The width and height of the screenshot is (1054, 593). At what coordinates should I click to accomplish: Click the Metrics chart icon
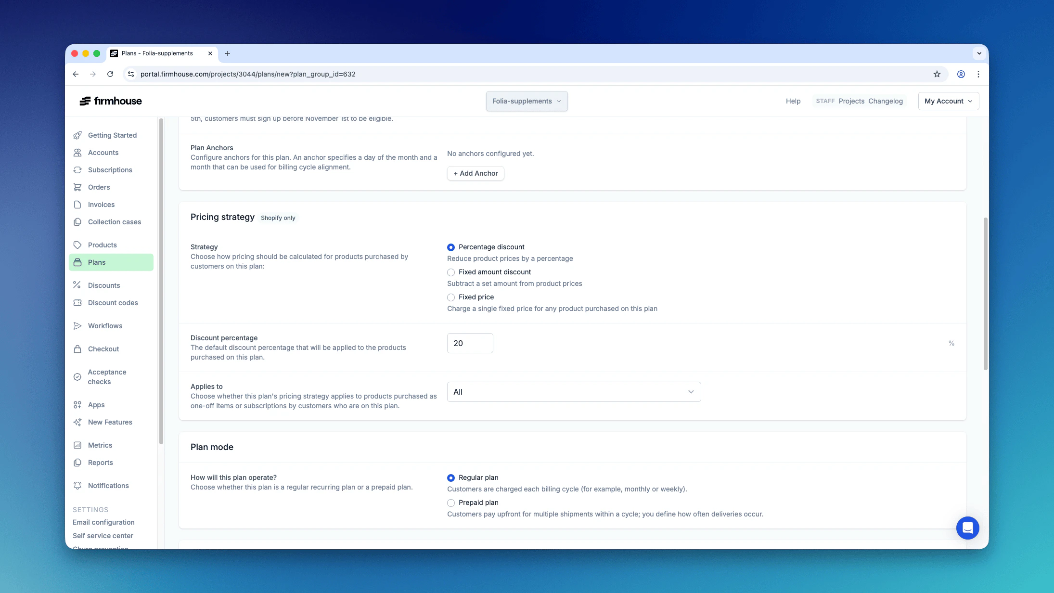(77, 445)
